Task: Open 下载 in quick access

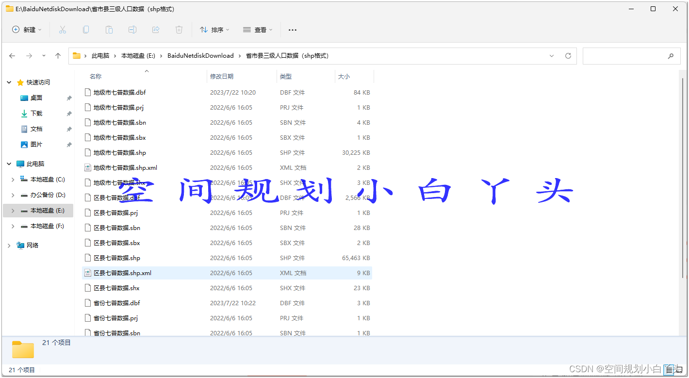Action: [x=36, y=113]
